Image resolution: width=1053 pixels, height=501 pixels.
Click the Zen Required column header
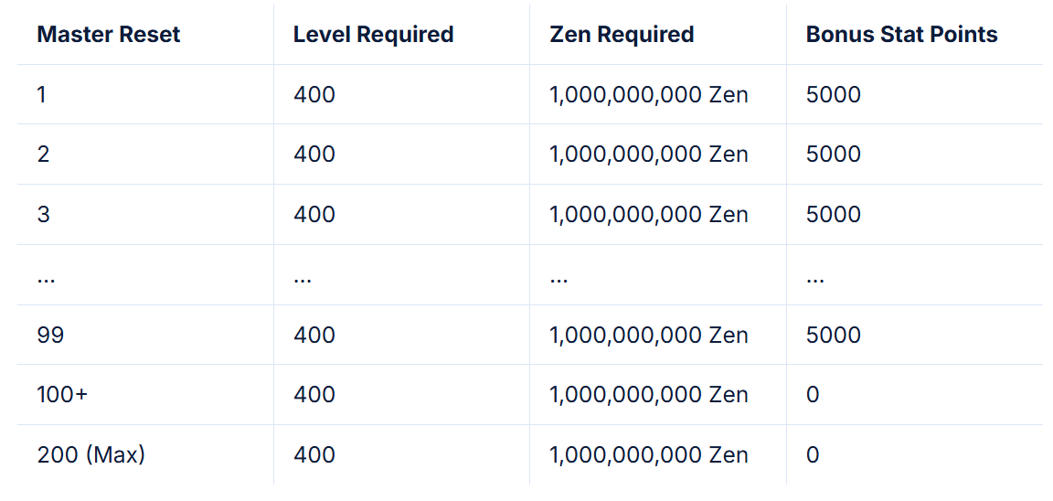pos(622,35)
